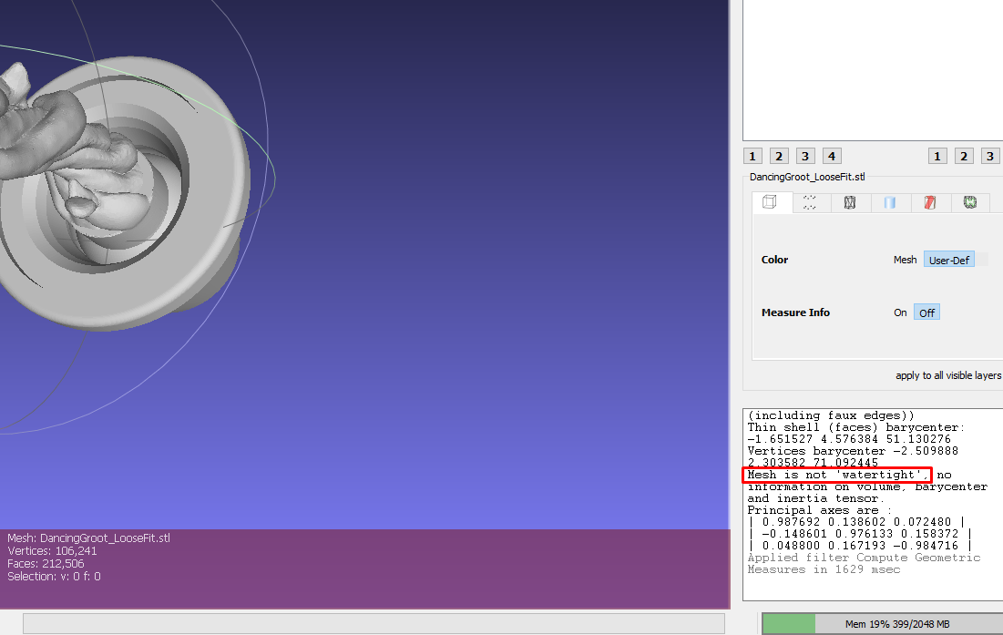Click button 2 in the four-button group
This screenshot has width=1003, height=635.
(x=779, y=156)
